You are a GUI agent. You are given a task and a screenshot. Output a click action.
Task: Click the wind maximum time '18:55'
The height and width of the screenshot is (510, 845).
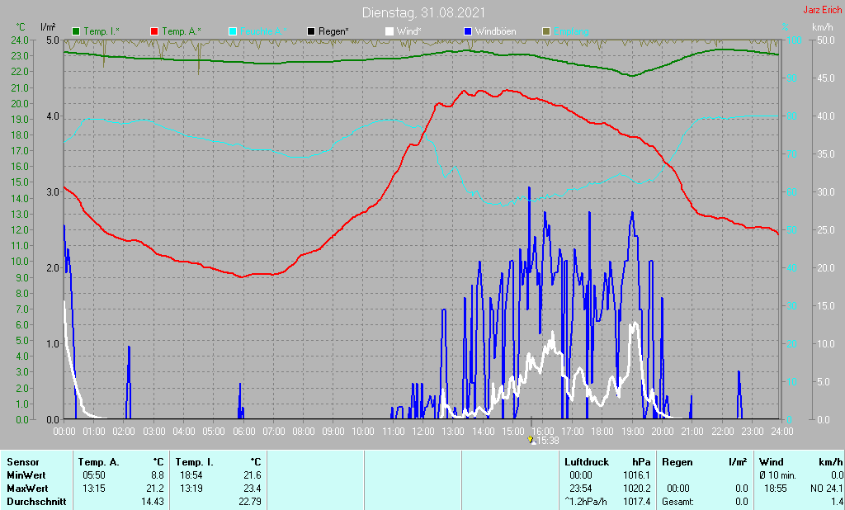tap(776, 489)
